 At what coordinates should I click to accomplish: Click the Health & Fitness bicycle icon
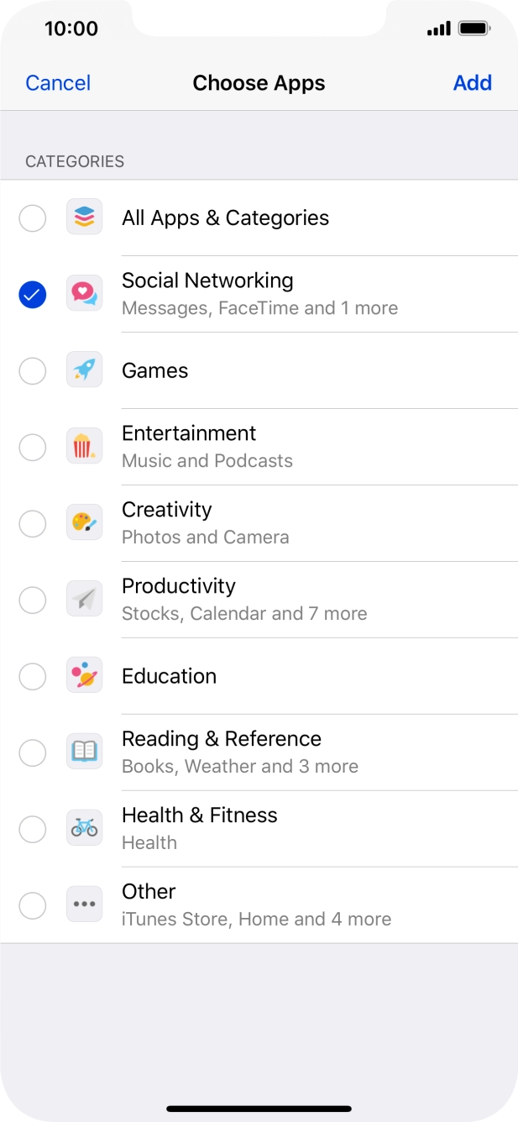tap(84, 829)
